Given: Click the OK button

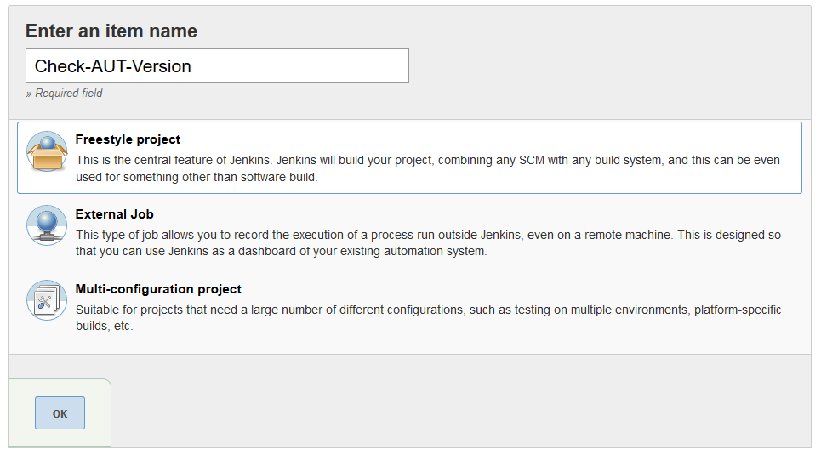Looking at the screenshot, I should pyautogui.click(x=60, y=413).
